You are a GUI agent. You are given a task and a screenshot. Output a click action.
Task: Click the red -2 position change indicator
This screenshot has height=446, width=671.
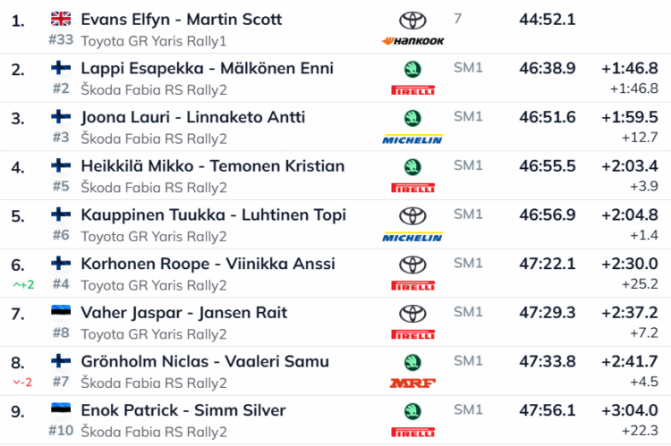click(x=22, y=382)
